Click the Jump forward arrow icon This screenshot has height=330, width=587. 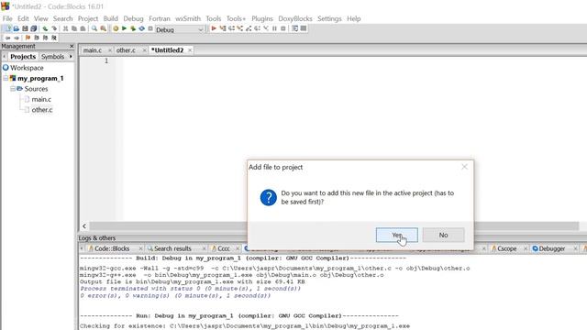[17, 38]
